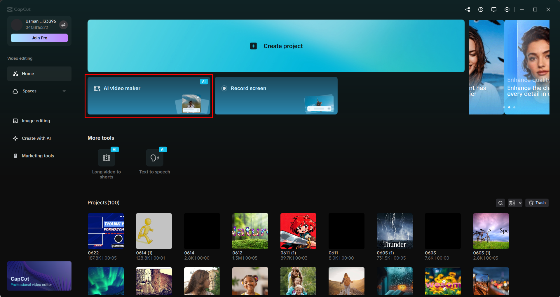This screenshot has width=560, height=297.
Task: Open Image editing from the sidebar
Action: (x=36, y=121)
